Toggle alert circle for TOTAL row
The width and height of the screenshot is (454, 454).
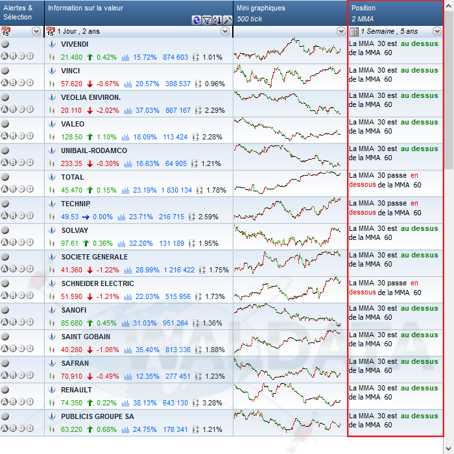click(x=5, y=177)
